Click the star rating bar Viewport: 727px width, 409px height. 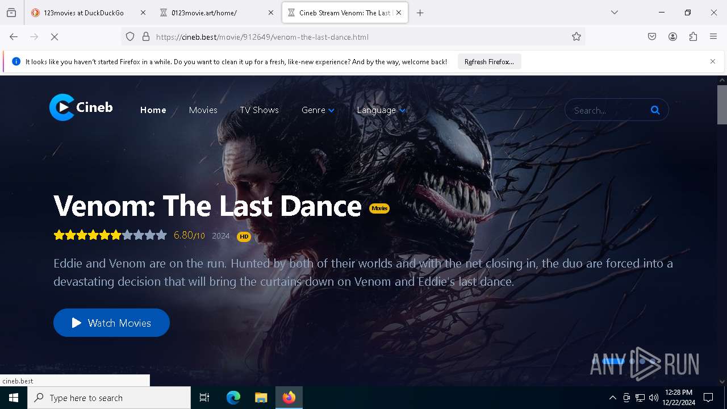pos(110,235)
